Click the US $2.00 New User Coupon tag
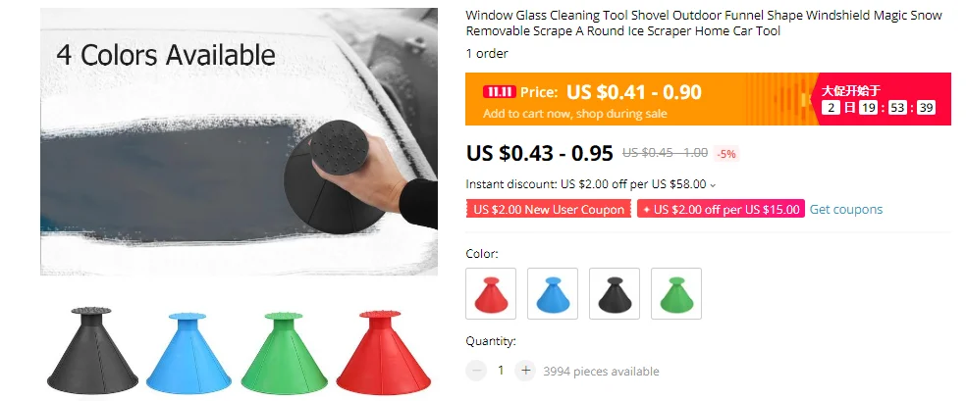The image size is (966, 401). (549, 209)
